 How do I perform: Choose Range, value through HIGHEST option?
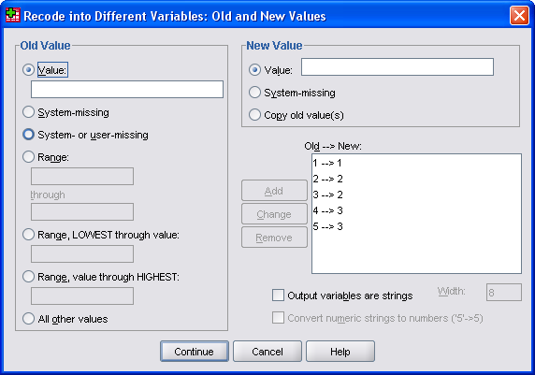pyautogui.click(x=28, y=277)
